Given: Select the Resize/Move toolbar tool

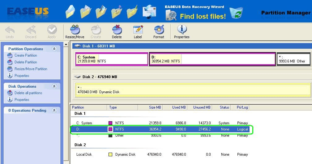Looking at the screenshot, I should click(75, 32).
